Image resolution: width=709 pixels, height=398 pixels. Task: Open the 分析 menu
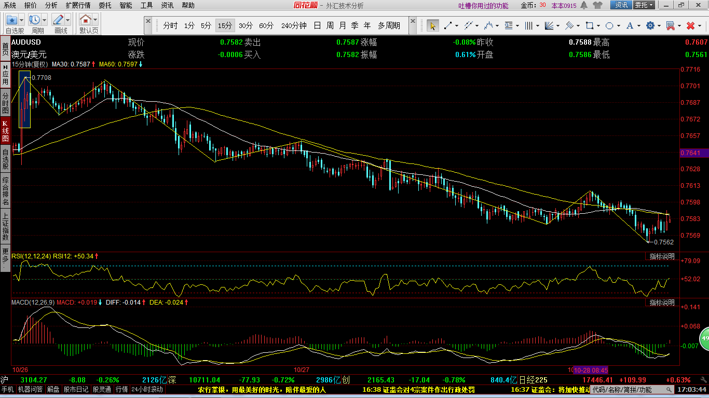pyautogui.click(x=51, y=5)
